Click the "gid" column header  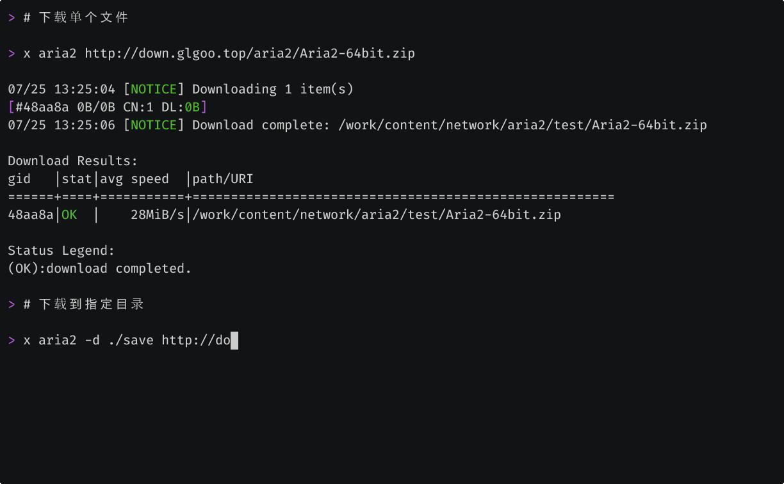click(19, 179)
